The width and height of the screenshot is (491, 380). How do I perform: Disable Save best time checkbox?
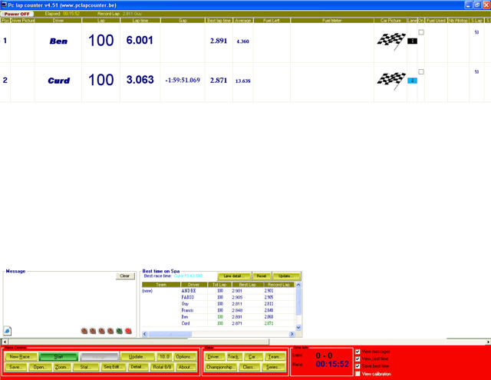(358, 366)
